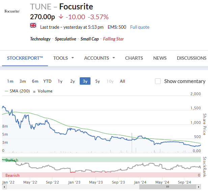Select the 1y chart range
Image resolution: width=208 pixels, height=191 pixels.
click(60, 81)
